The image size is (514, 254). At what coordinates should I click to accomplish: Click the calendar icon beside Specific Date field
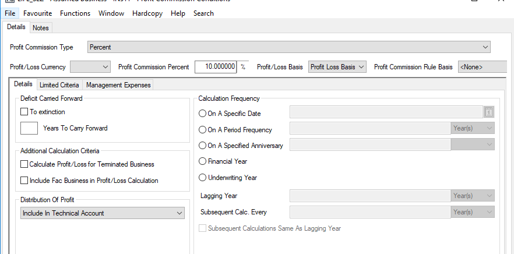pyautogui.click(x=489, y=112)
